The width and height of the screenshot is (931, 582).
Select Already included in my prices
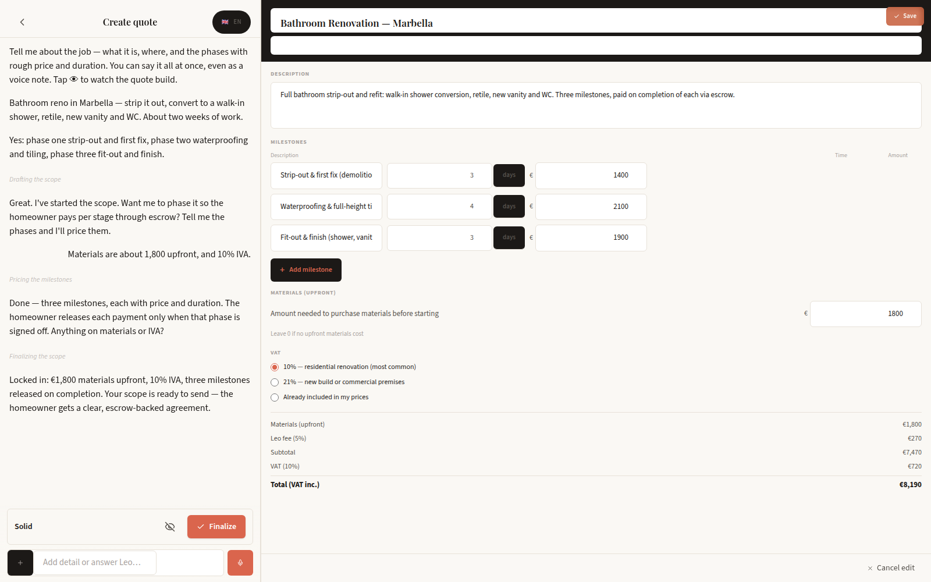click(x=275, y=398)
